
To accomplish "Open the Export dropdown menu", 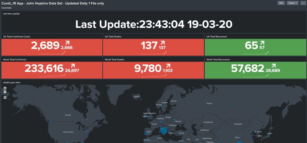I will tap(292, 3).
